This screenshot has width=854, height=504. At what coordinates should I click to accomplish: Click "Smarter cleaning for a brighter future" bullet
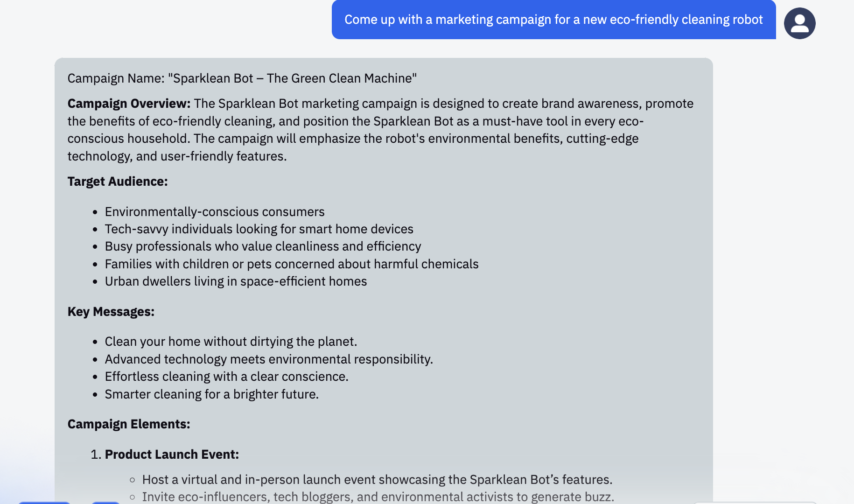point(211,394)
